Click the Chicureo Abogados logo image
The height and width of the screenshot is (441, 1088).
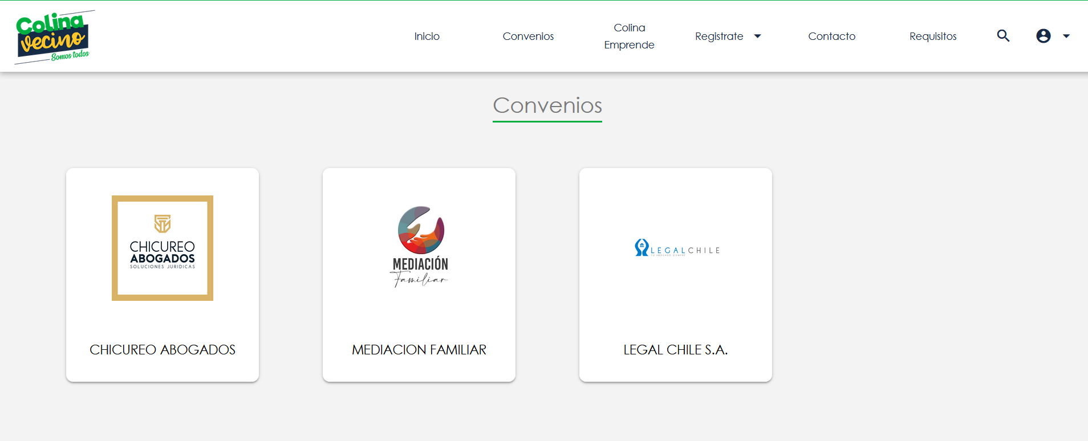pos(163,248)
